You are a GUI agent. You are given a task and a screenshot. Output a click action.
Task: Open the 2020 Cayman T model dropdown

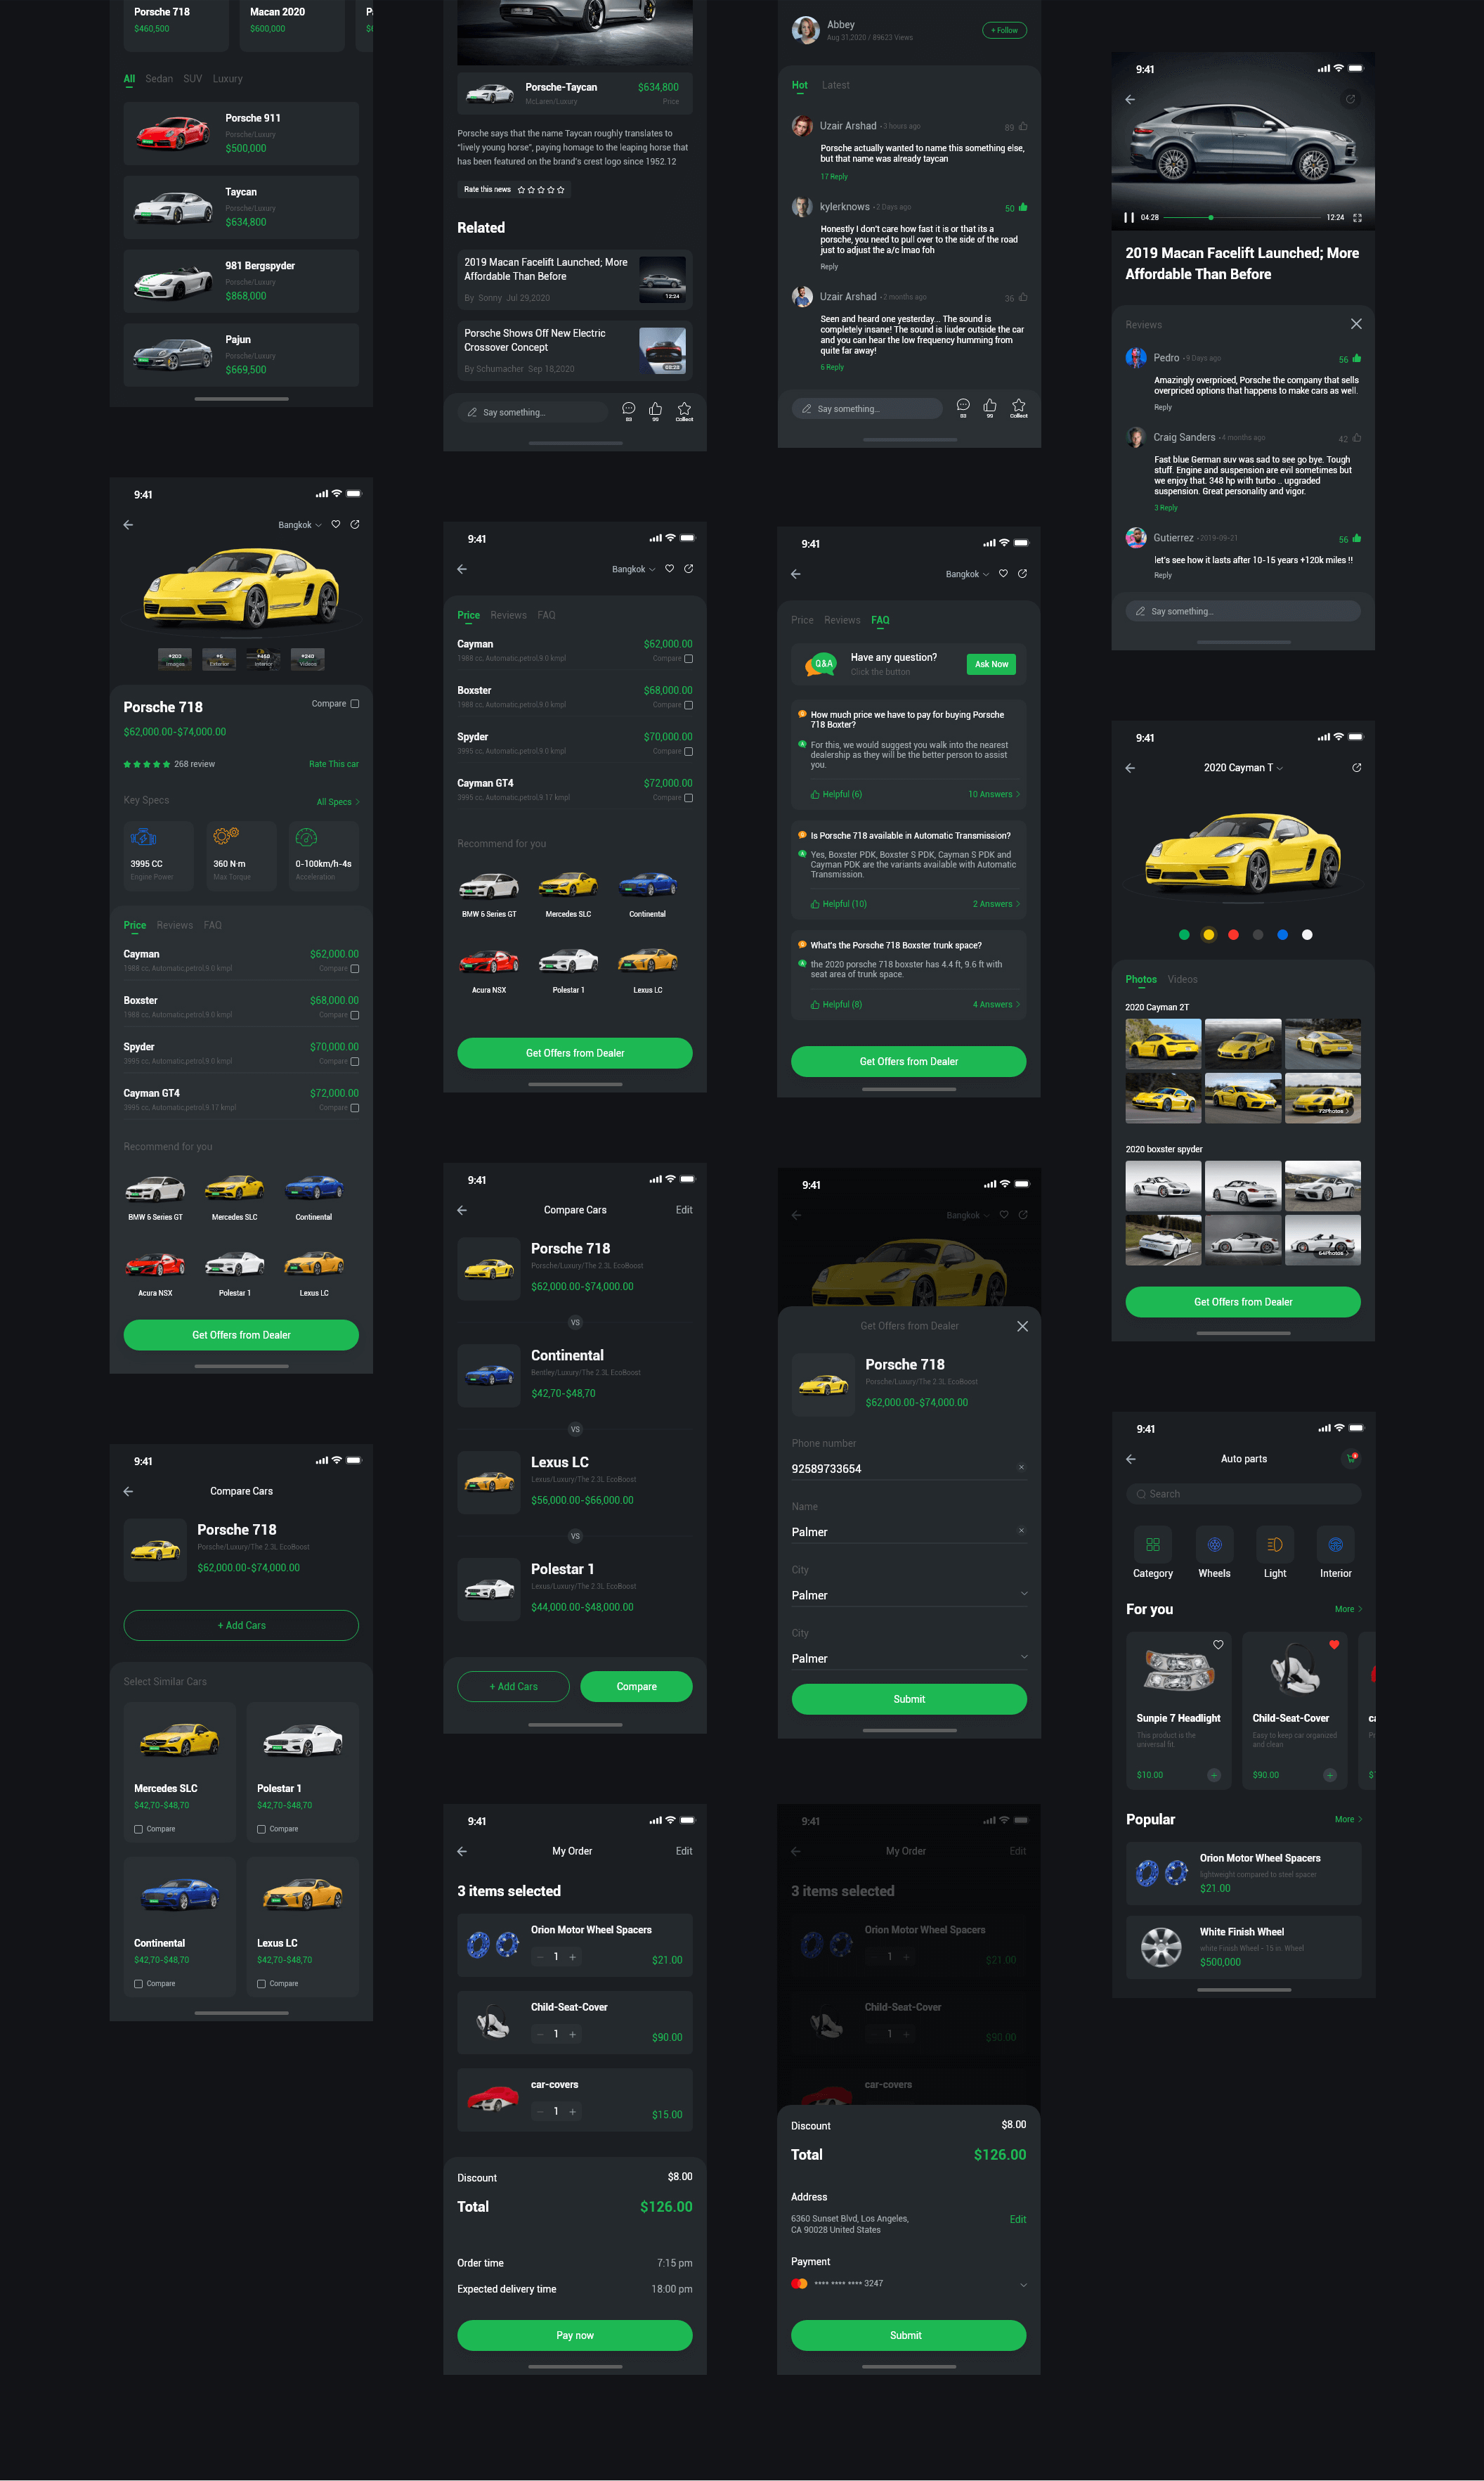(1243, 767)
